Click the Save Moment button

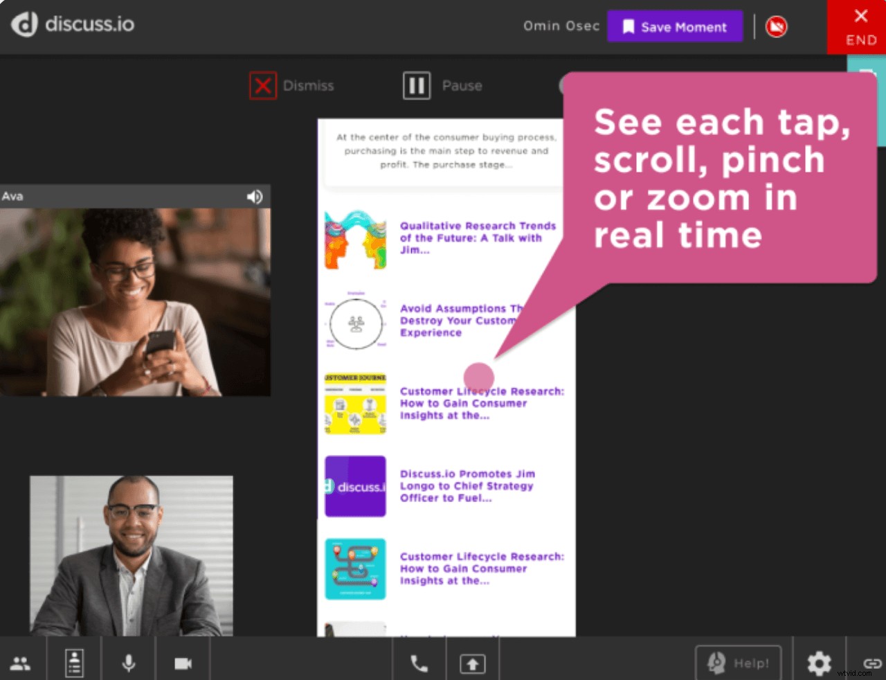coord(675,26)
